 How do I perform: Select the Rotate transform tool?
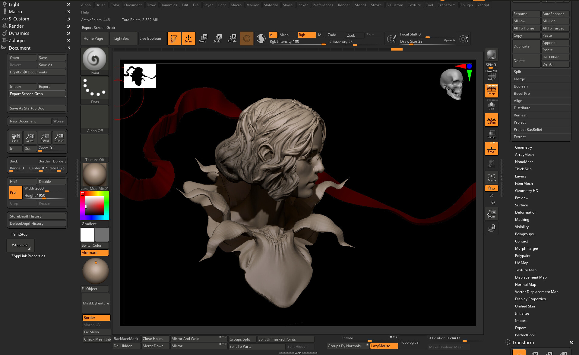(232, 38)
